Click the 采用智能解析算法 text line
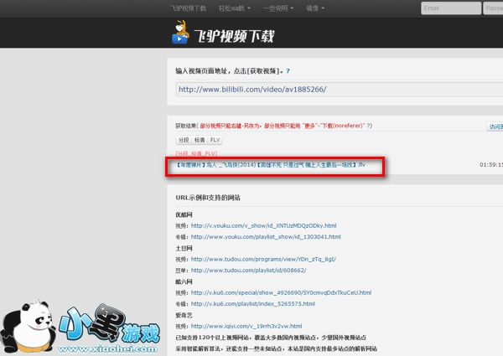 276,348
